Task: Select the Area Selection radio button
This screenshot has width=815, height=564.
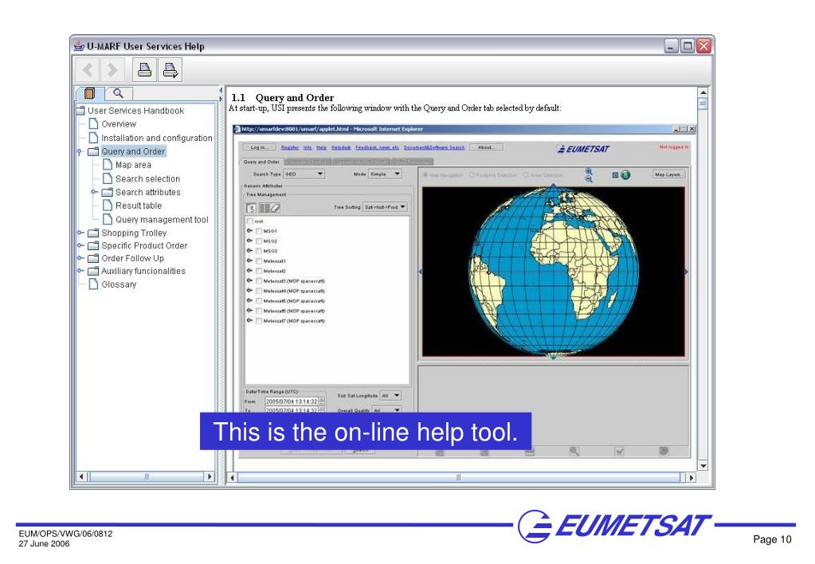Action: tap(526, 175)
